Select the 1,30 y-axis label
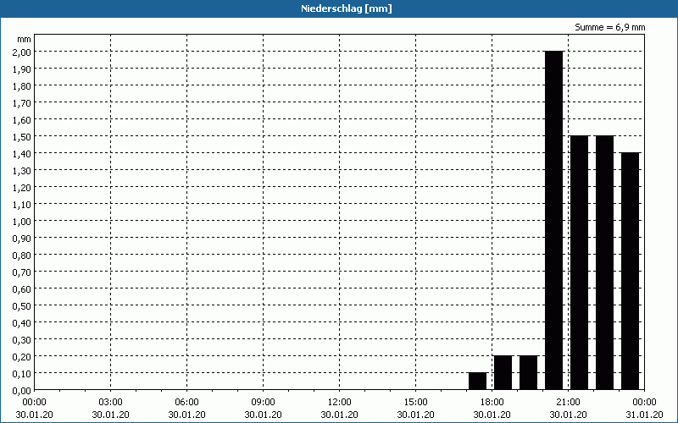 click(22, 171)
